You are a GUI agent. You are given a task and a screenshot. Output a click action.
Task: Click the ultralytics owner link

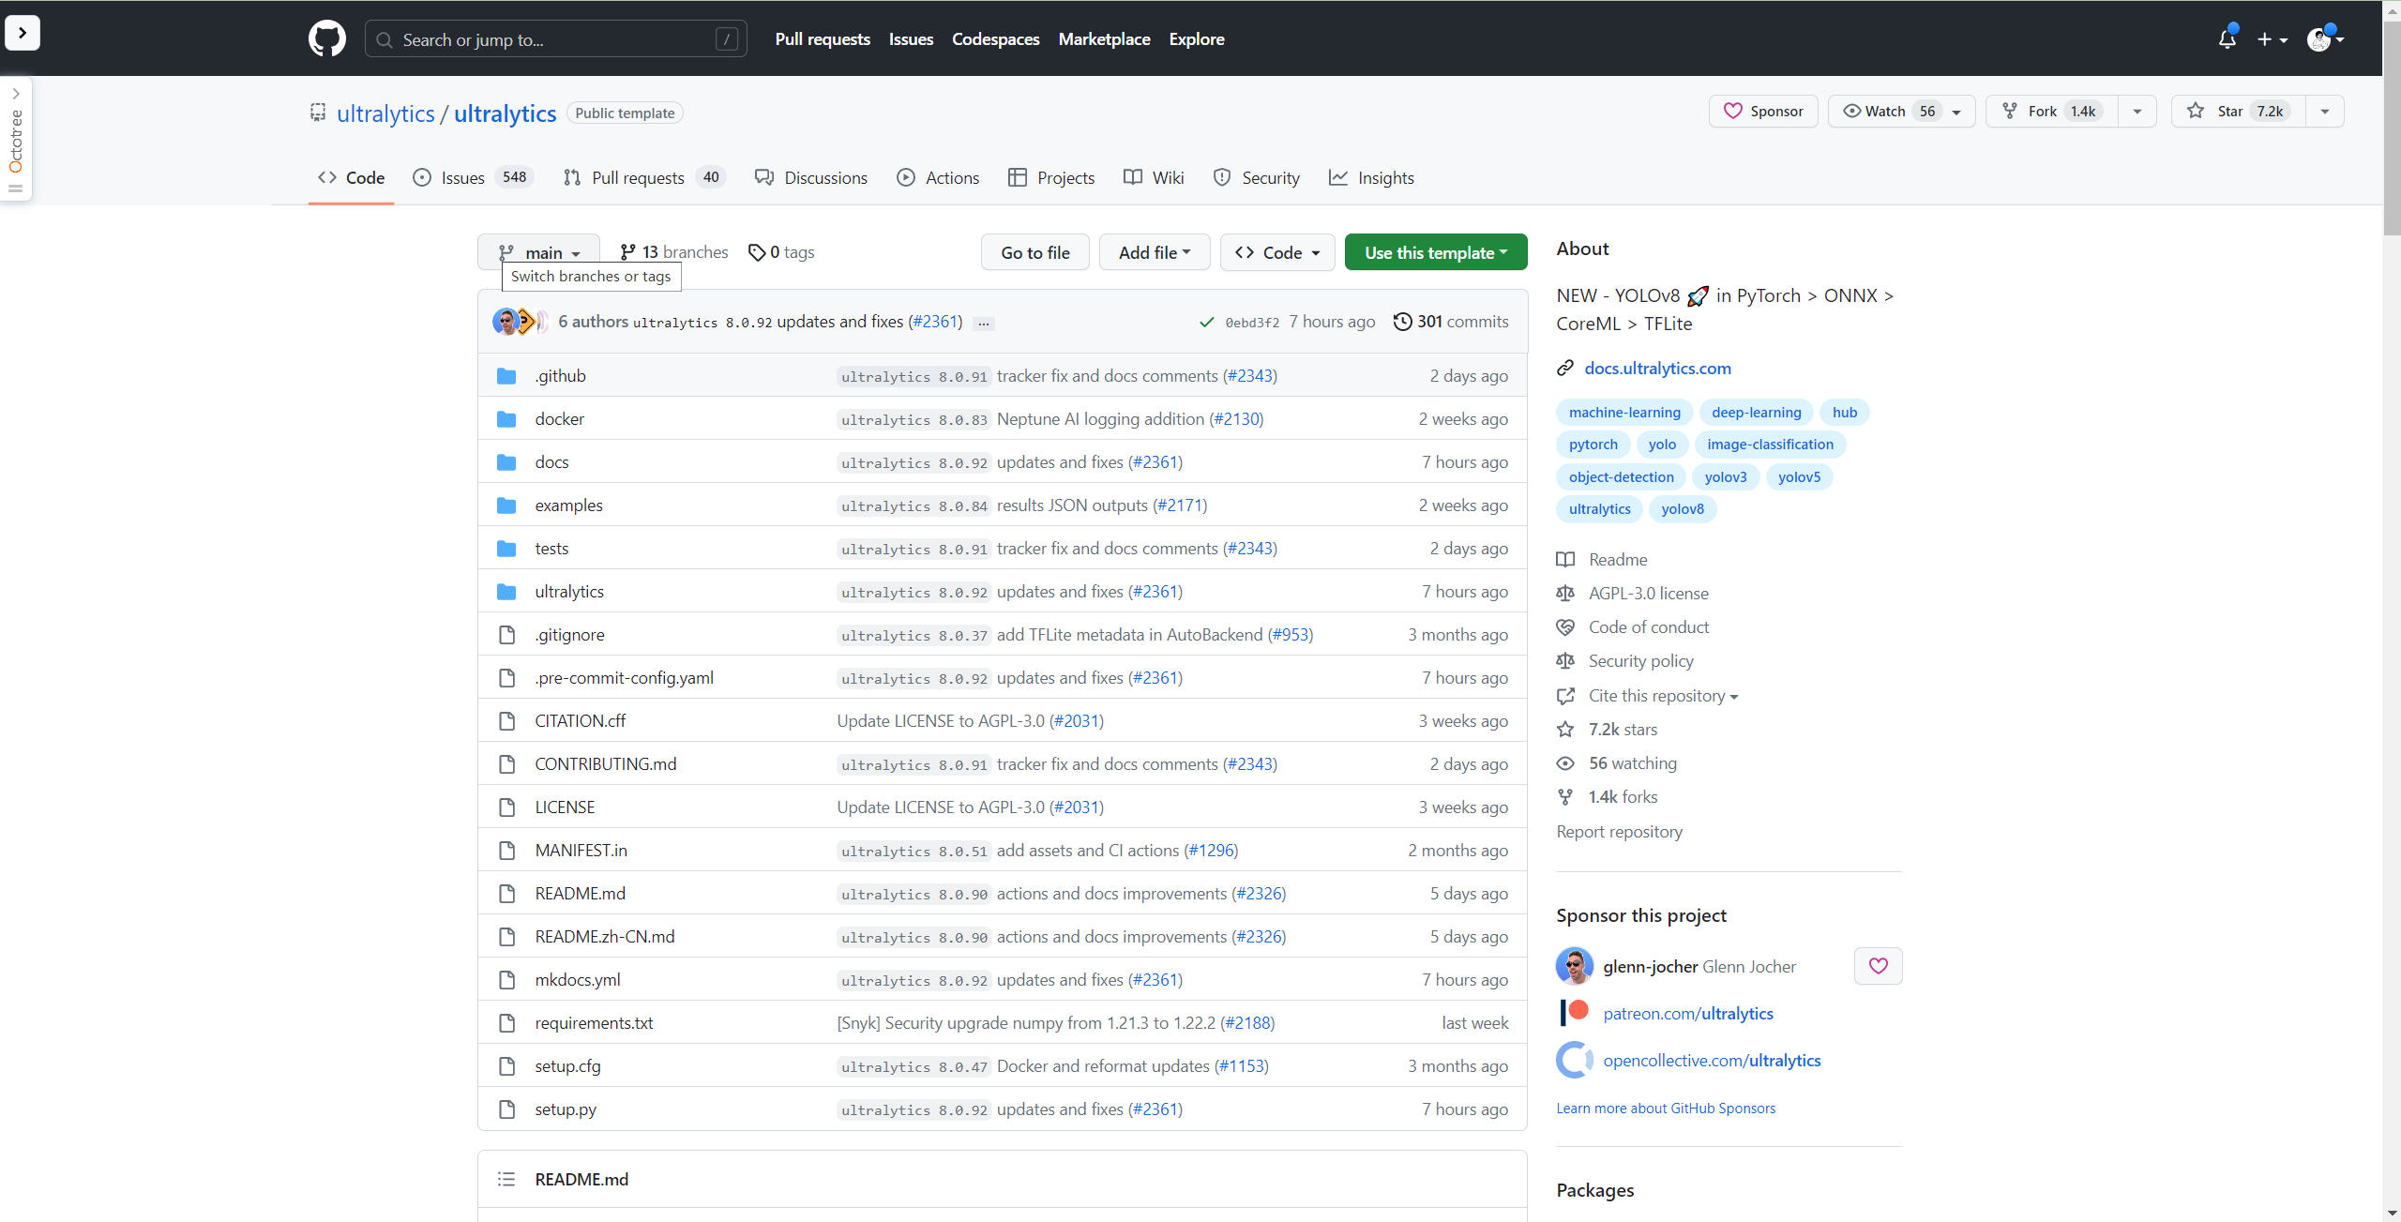tap(385, 113)
